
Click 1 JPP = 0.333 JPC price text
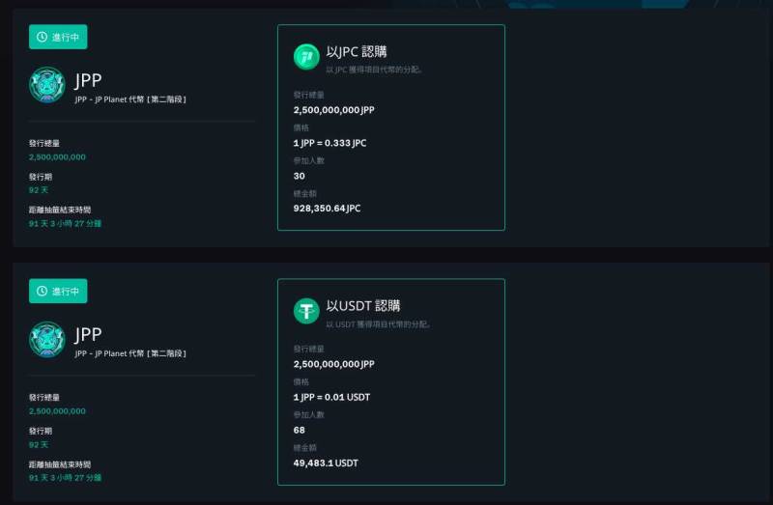coord(329,143)
